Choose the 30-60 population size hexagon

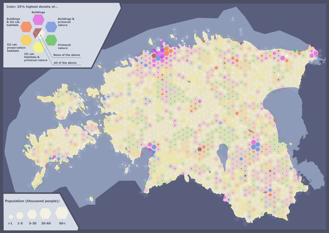tap(45, 213)
